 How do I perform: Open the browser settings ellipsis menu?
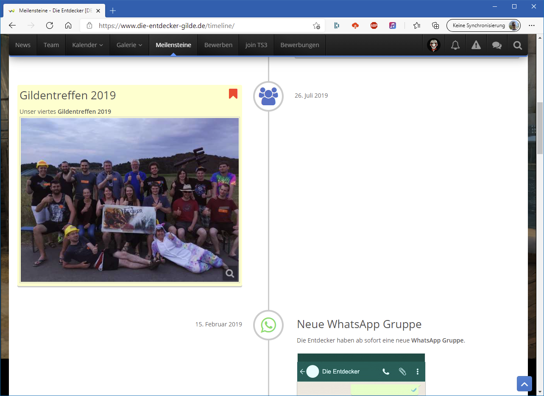tap(532, 25)
